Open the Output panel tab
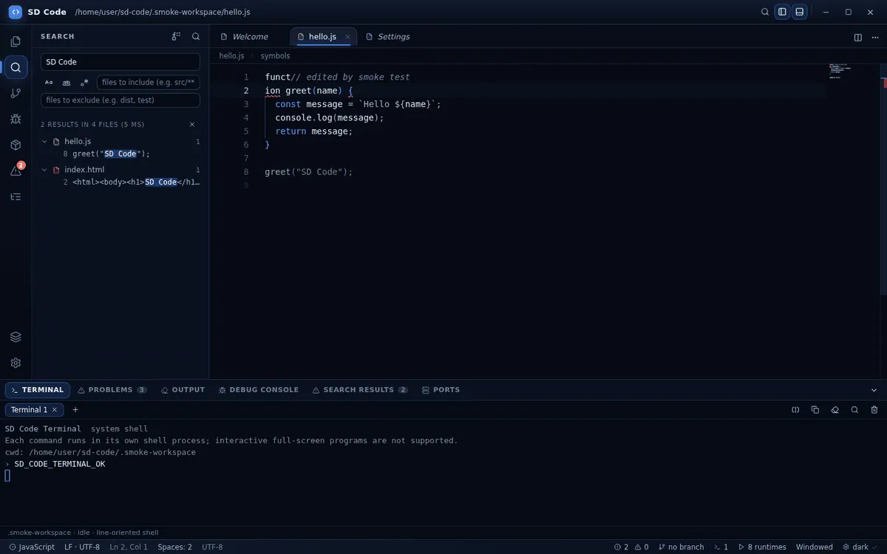The width and height of the screenshot is (887, 554). point(183,390)
